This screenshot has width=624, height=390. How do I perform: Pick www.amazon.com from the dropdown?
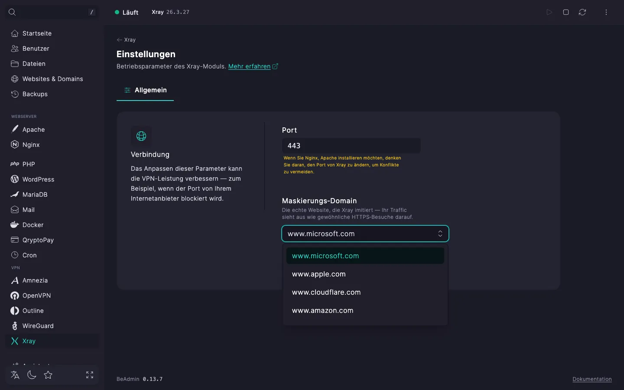click(x=365, y=310)
